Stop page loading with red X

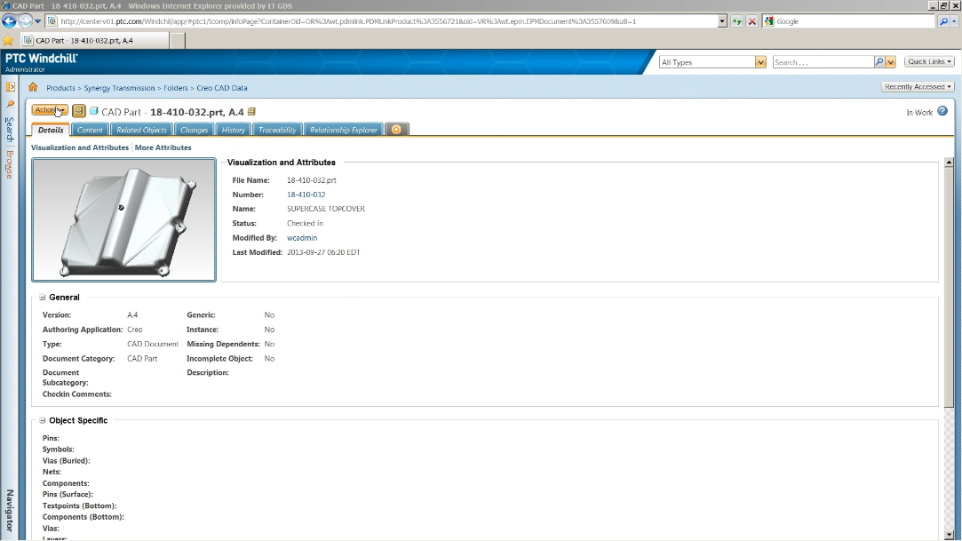[x=751, y=20]
